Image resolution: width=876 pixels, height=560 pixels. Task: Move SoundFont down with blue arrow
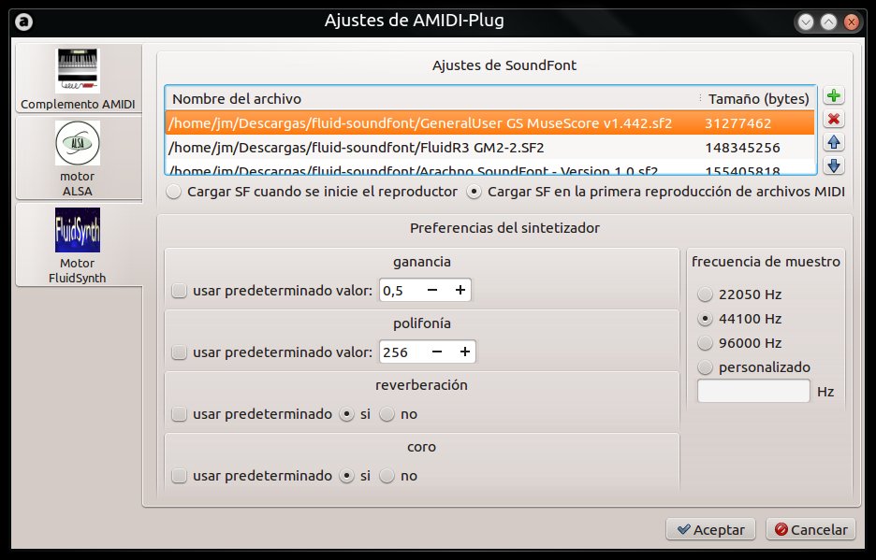(834, 165)
